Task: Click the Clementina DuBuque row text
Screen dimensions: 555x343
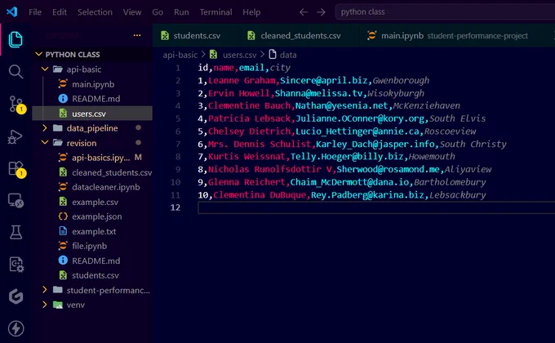Action: (x=341, y=195)
